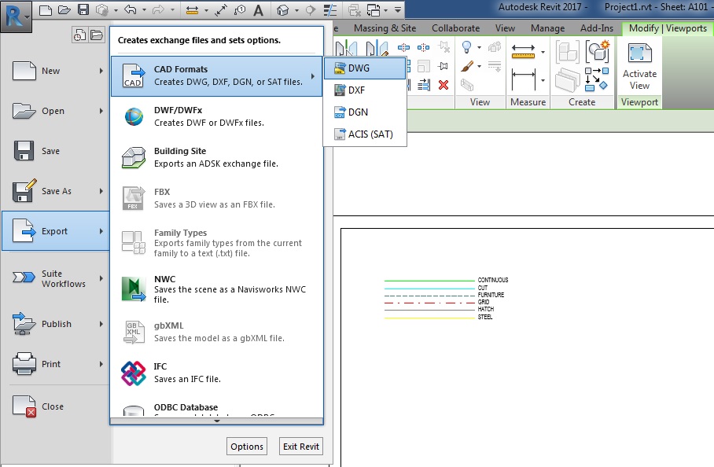Expand the Save As submenu arrow
Image resolution: width=714 pixels, height=467 pixels.
(x=101, y=191)
